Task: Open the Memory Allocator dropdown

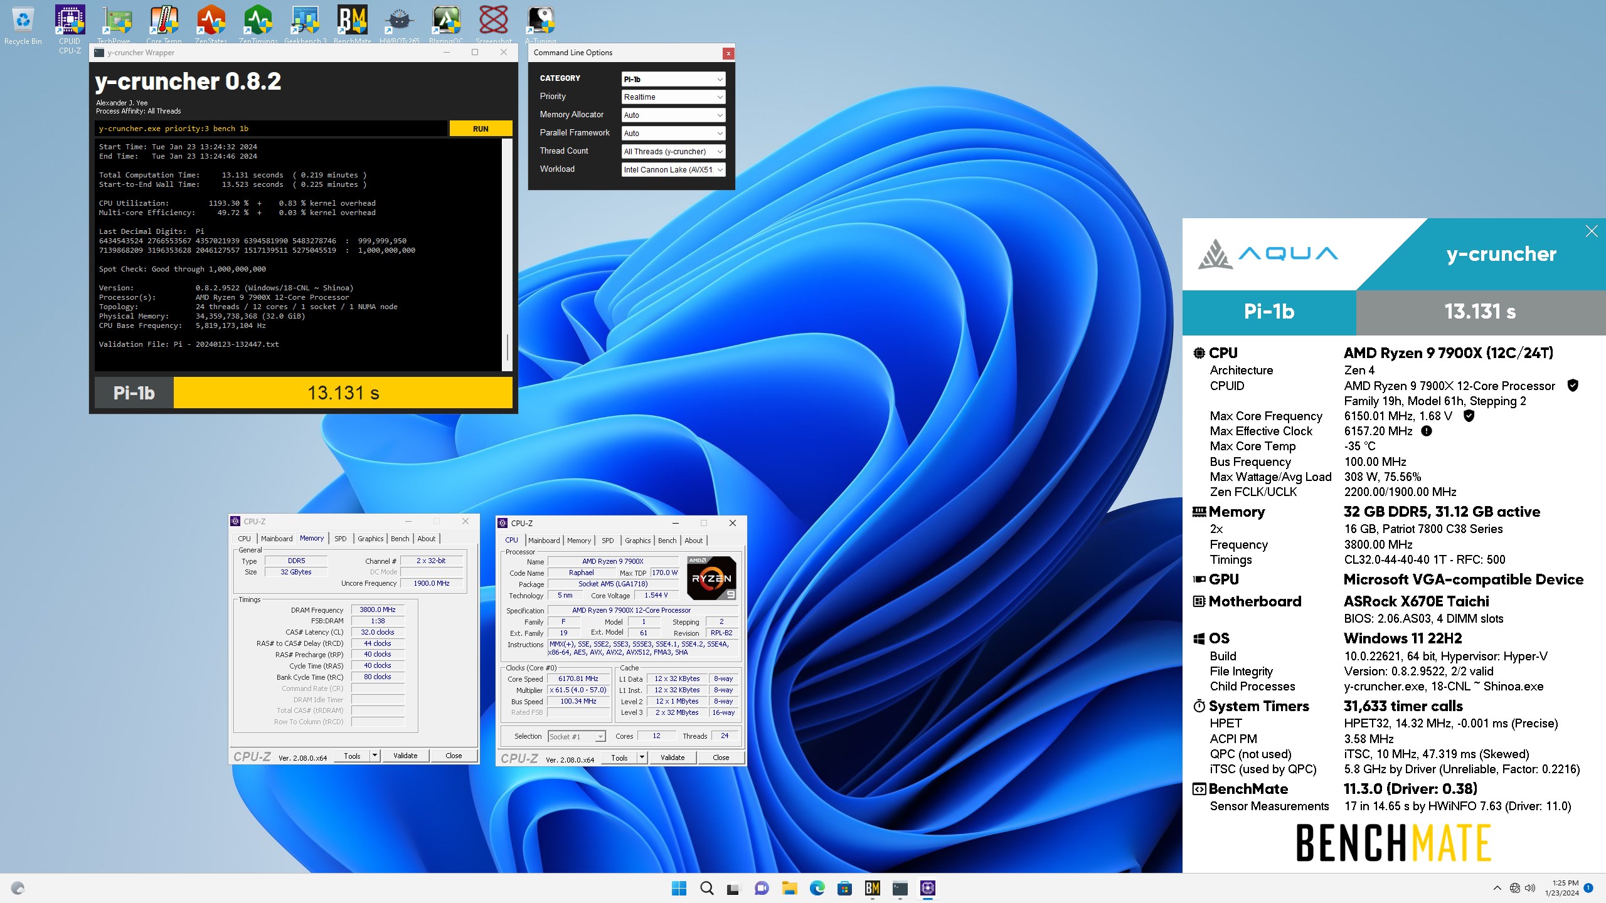Action: point(673,115)
